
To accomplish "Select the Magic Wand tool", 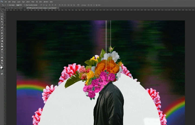I will (2, 19).
